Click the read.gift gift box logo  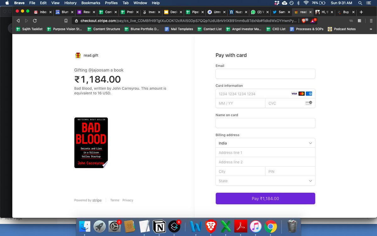[x=78, y=55]
